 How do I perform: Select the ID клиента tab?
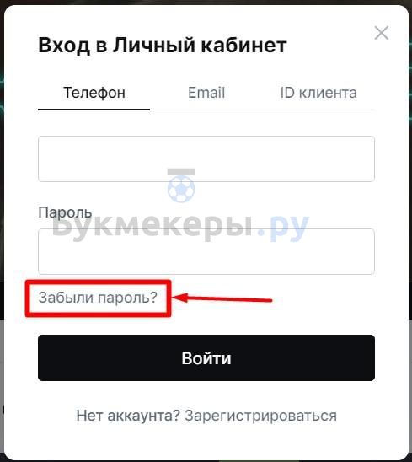tap(318, 93)
